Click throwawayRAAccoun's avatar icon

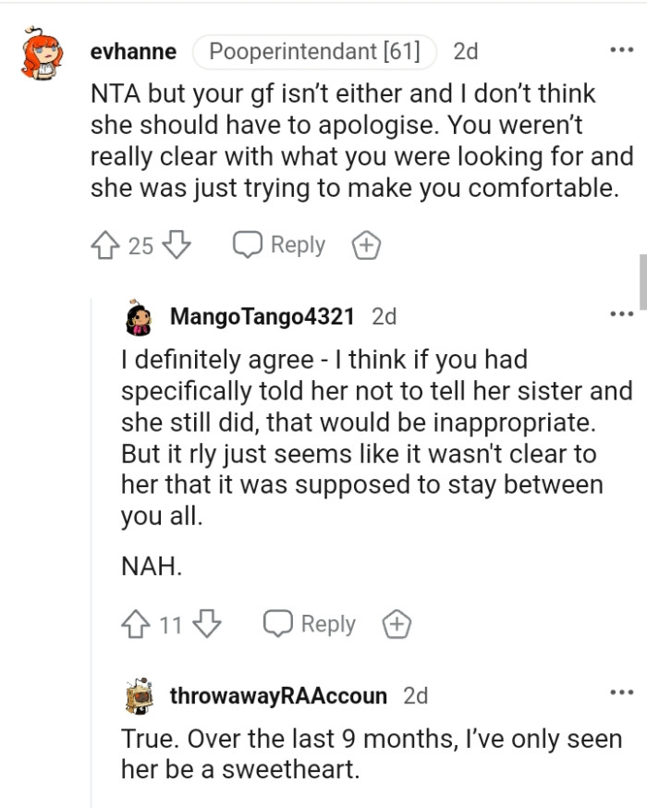point(140,696)
